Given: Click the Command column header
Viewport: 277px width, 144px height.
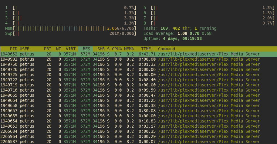Looking at the screenshot, I should (x=167, y=49).
